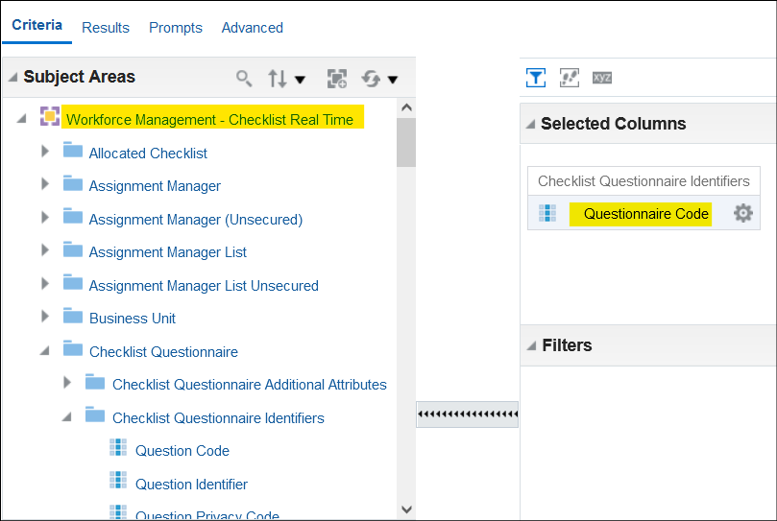Expand the Allocated Checklist folder
777x521 pixels.
click(45, 152)
